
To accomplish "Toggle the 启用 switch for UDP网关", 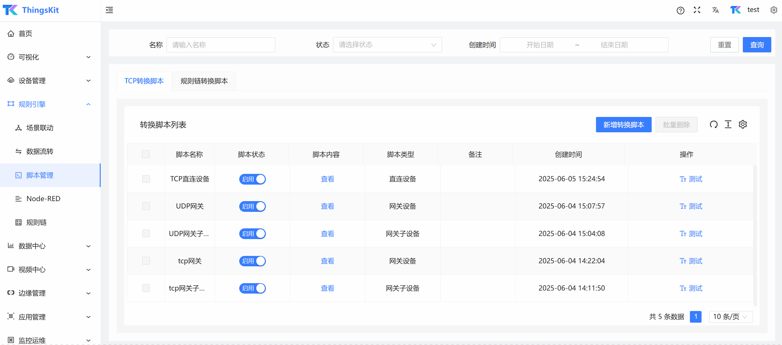I will coord(252,206).
